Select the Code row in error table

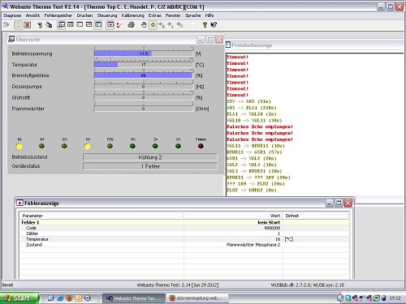tap(184, 228)
